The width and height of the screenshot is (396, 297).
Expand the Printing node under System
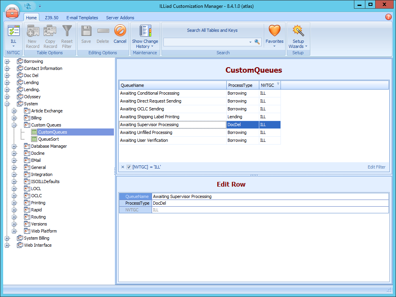pyautogui.click(x=14, y=203)
